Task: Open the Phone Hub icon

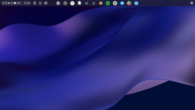Action: [x=34, y=3]
